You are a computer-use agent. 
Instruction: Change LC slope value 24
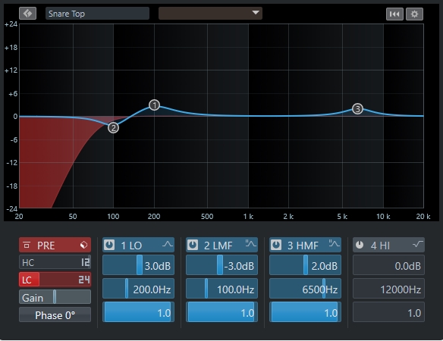(x=84, y=280)
